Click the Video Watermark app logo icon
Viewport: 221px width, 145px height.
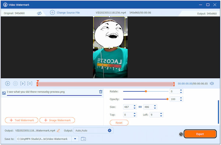5,5
